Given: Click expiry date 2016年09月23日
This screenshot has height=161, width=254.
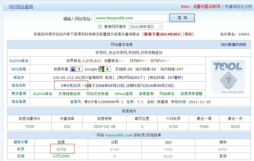Looking at the screenshot, I should pyautogui.click(x=158, y=86).
